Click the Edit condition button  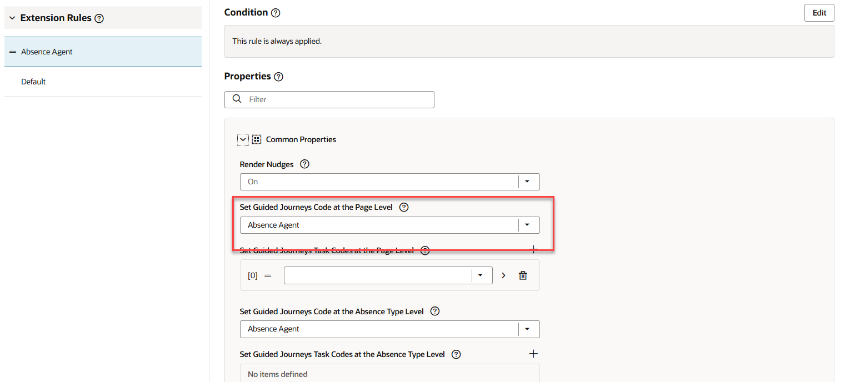coord(819,13)
